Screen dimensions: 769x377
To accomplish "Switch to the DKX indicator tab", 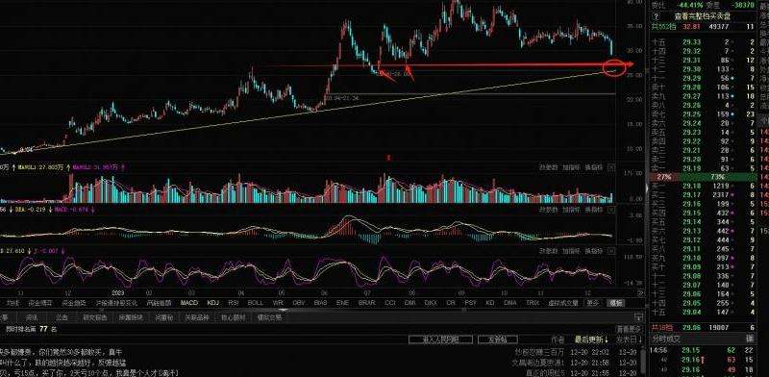I will click(431, 303).
